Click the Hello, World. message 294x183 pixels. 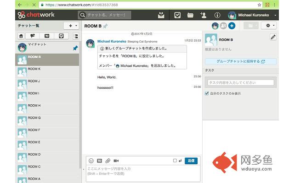(107, 77)
